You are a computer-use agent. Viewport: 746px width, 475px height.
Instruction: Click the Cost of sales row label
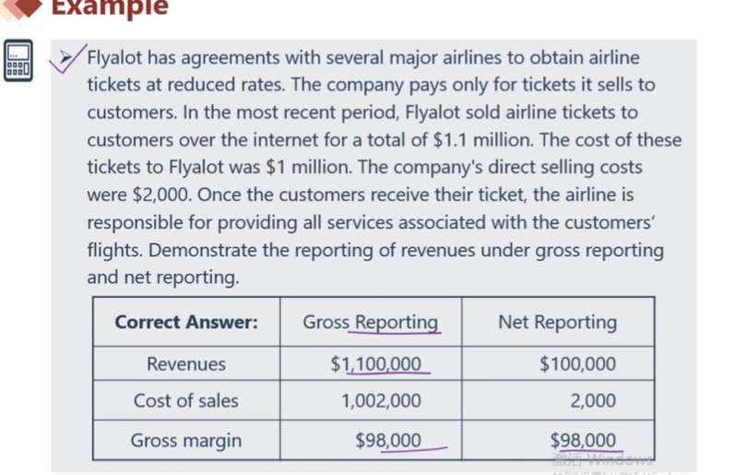tap(186, 400)
